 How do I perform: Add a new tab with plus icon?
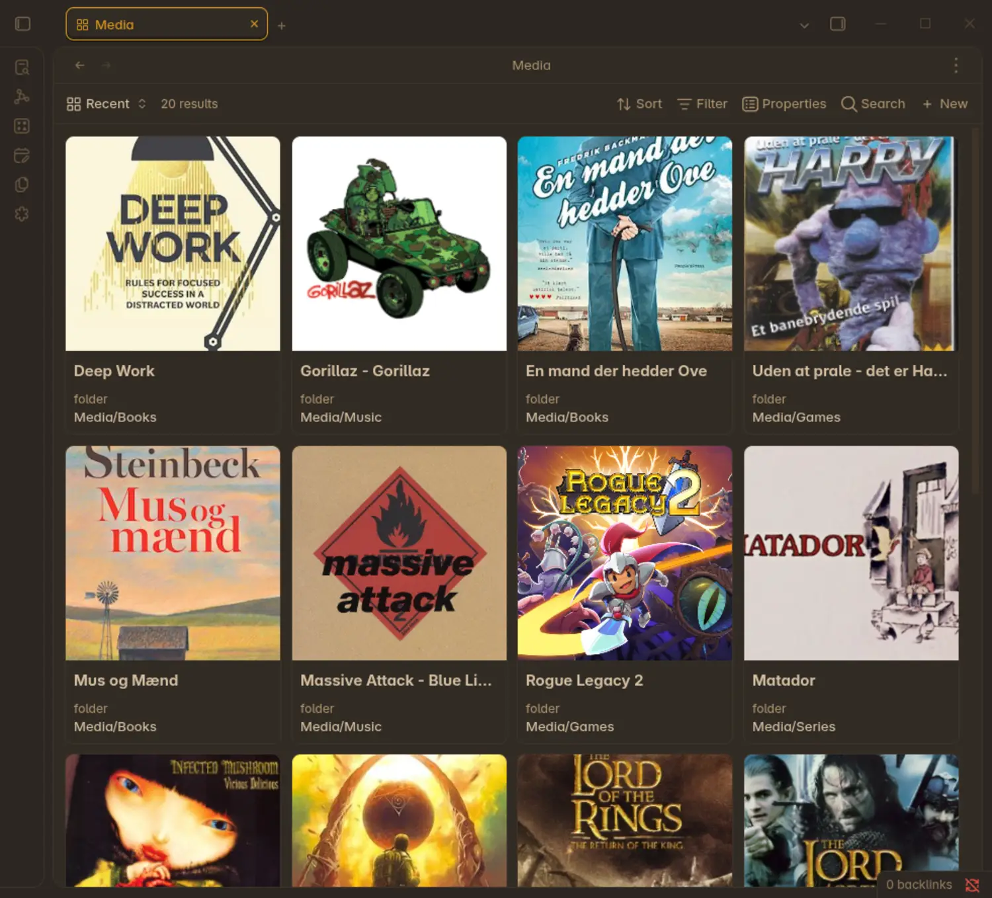tap(281, 25)
